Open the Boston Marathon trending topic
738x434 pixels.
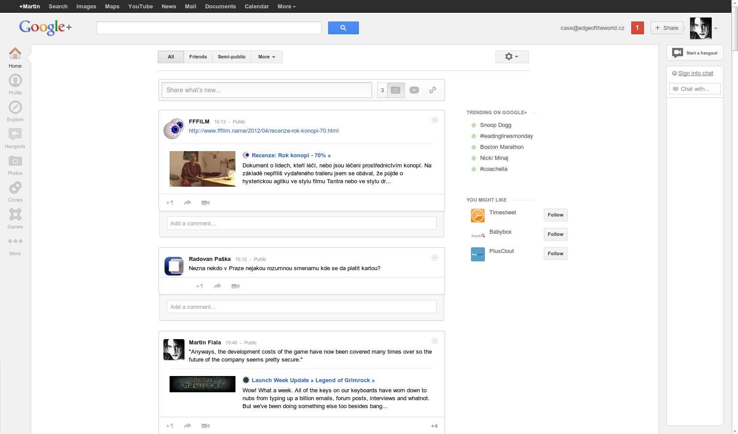pos(502,147)
